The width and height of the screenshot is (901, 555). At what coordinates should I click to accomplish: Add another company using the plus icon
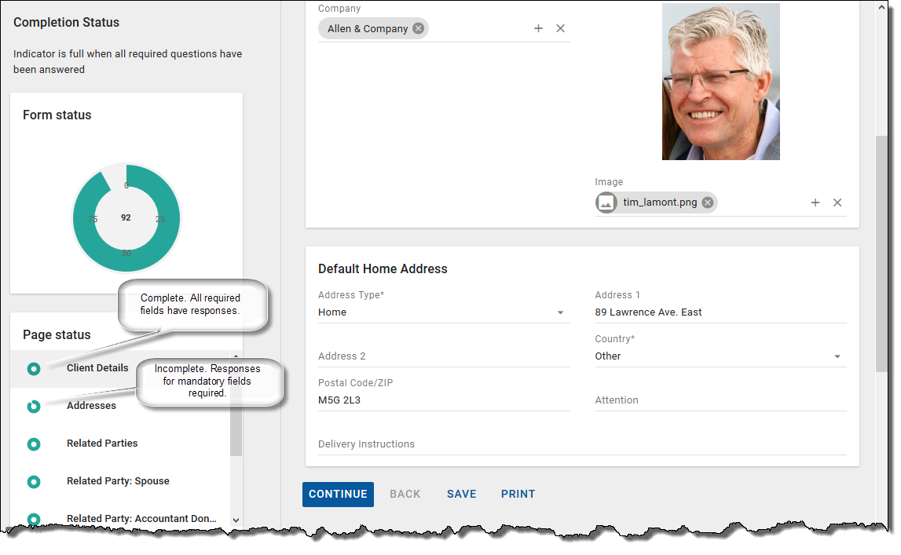[538, 27]
